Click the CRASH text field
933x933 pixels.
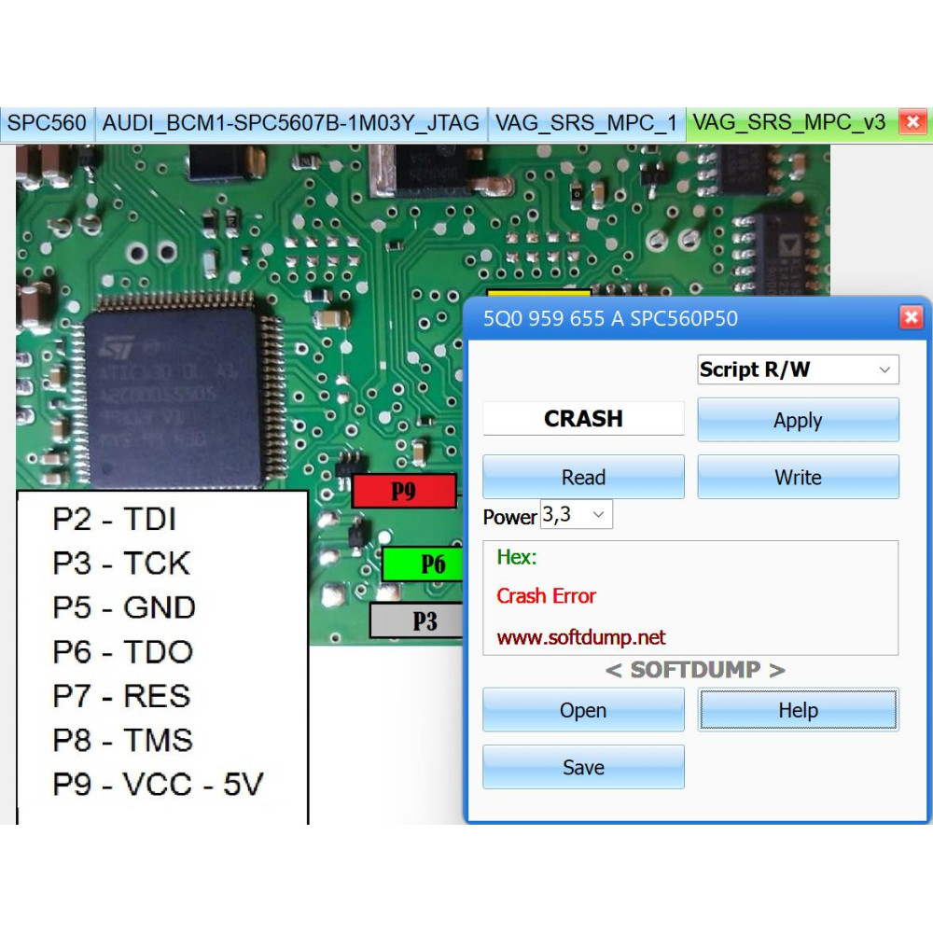(x=583, y=418)
